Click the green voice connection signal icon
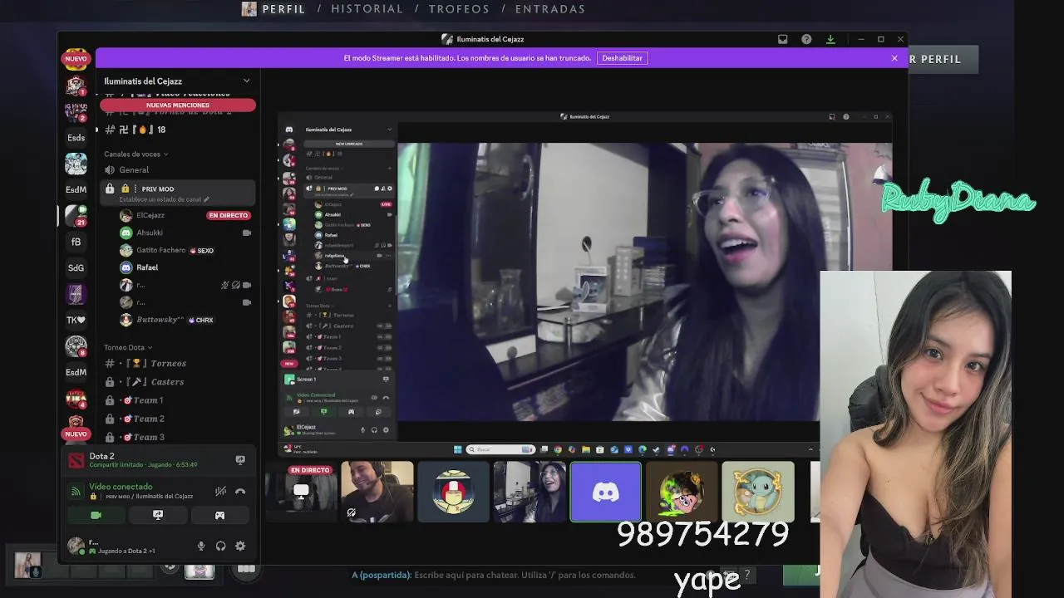 pyautogui.click(x=76, y=491)
